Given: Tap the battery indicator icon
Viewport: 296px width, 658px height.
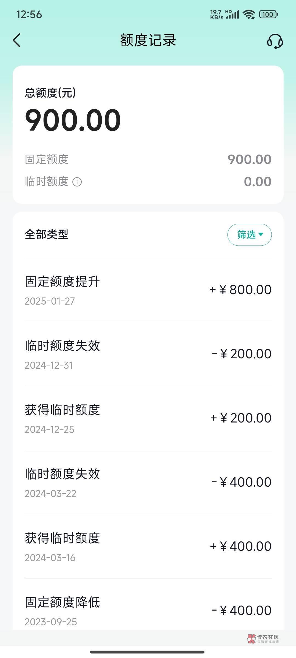Looking at the screenshot, I should (x=269, y=14).
